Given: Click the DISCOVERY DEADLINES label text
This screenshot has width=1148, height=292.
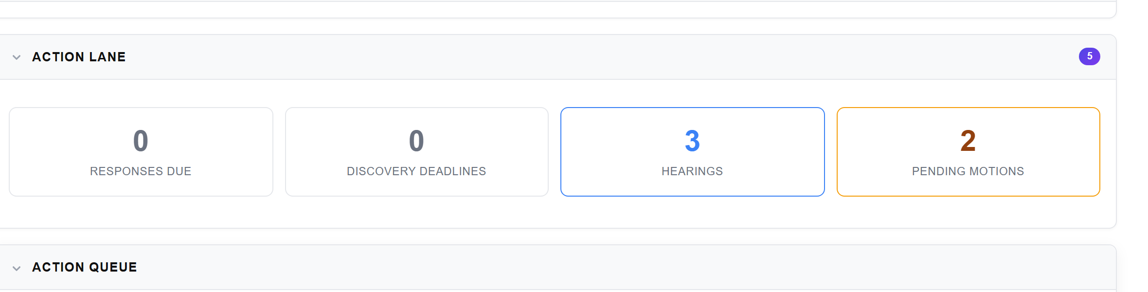Looking at the screenshot, I should pyautogui.click(x=416, y=171).
